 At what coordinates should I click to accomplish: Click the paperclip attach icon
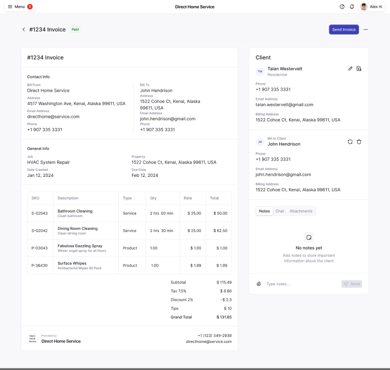point(259,284)
